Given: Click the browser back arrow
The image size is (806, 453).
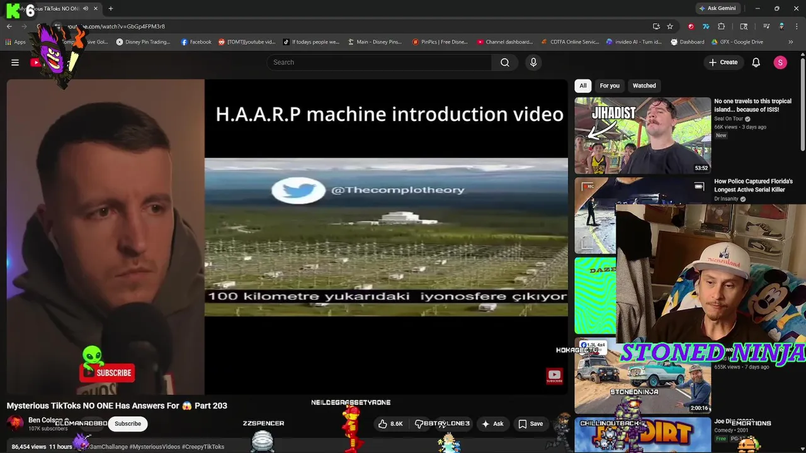Looking at the screenshot, I should pyautogui.click(x=9, y=26).
